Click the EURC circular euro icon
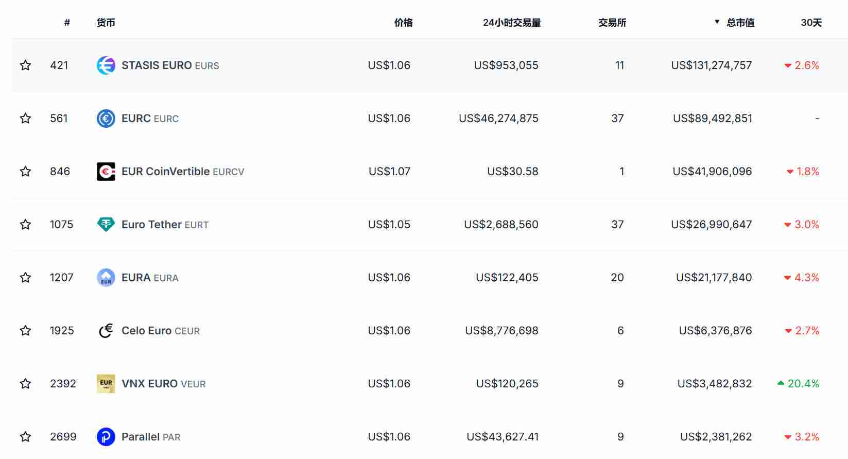The width and height of the screenshot is (848, 459). tap(106, 118)
